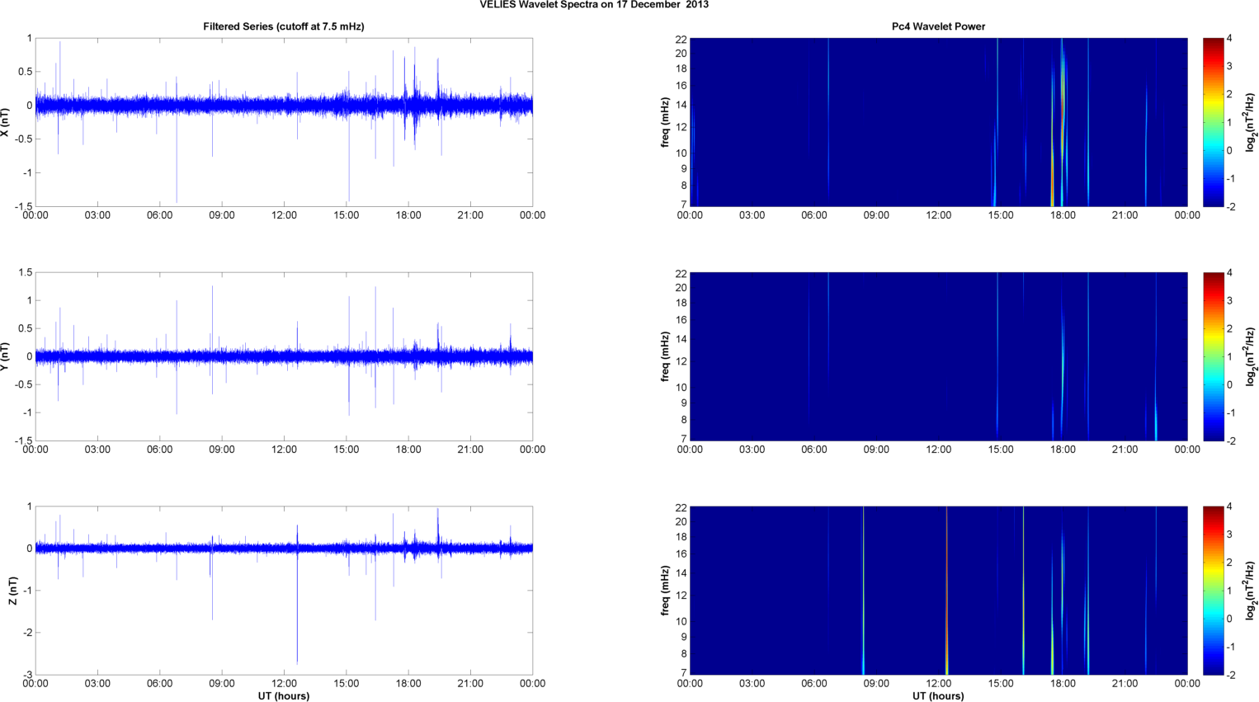Viewport: 1259px width, 702px height.
Task: Click the log2(nT²/Hz) label beside top colorbar
Action: tap(1251, 122)
